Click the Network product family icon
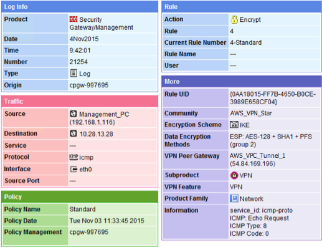The height and width of the screenshot is (247, 322). click(x=234, y=198)
